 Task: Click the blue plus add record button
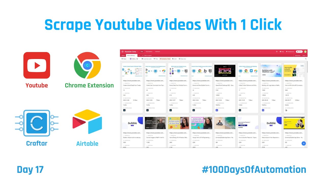(x=304, y=143)
